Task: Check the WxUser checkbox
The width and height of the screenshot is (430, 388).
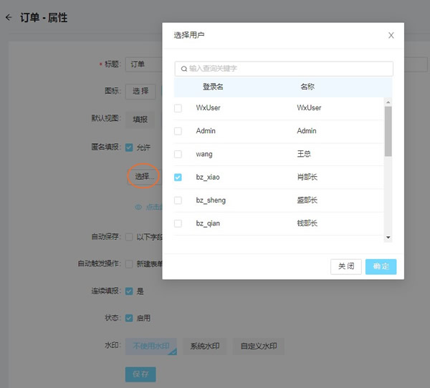Action: pos(178,108)
